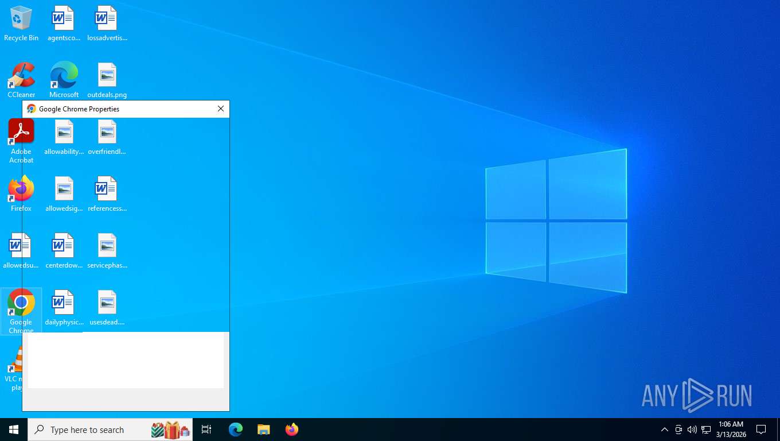Select the dailyphysic... Word document
The image size is (780, 441).
pos(64,308)
